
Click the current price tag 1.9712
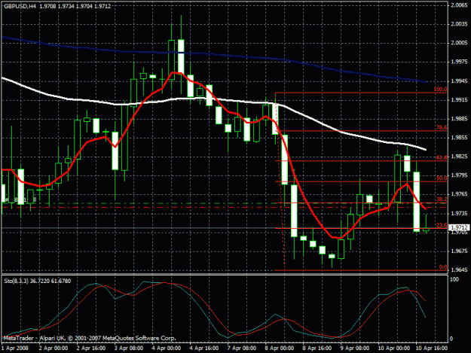coord(460,227)
